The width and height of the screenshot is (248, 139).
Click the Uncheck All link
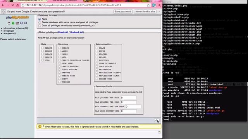pyautogui.click(x=77, y=32)
